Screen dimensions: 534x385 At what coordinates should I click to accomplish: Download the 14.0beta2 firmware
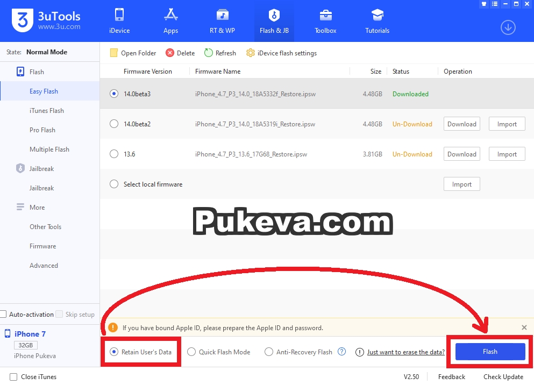(x=461, y=124)
